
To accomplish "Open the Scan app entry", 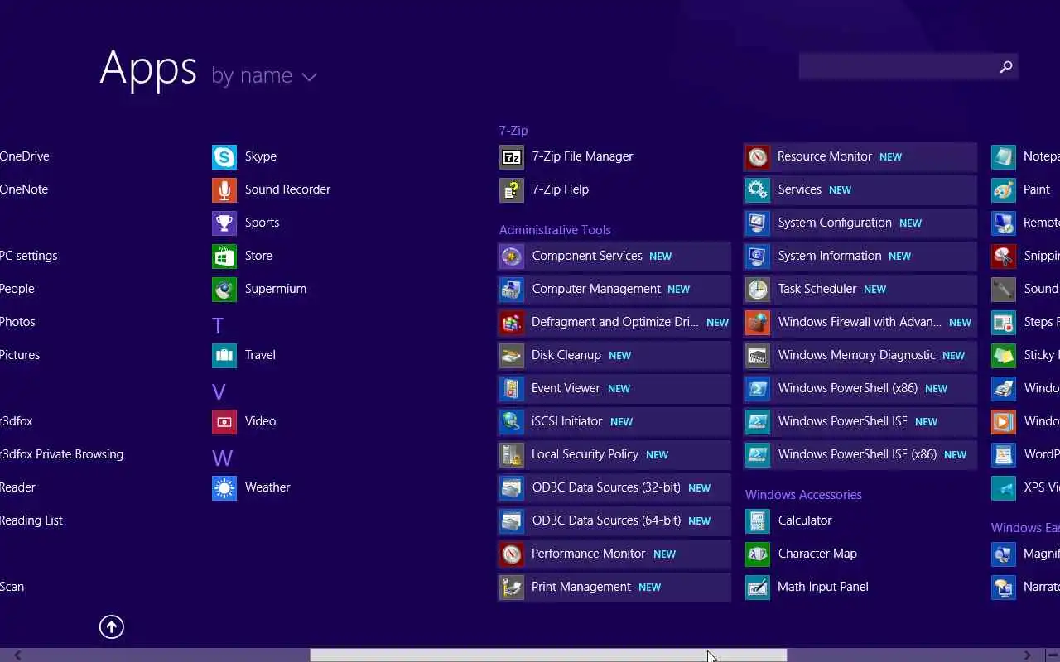I will [x=12, y=587].
